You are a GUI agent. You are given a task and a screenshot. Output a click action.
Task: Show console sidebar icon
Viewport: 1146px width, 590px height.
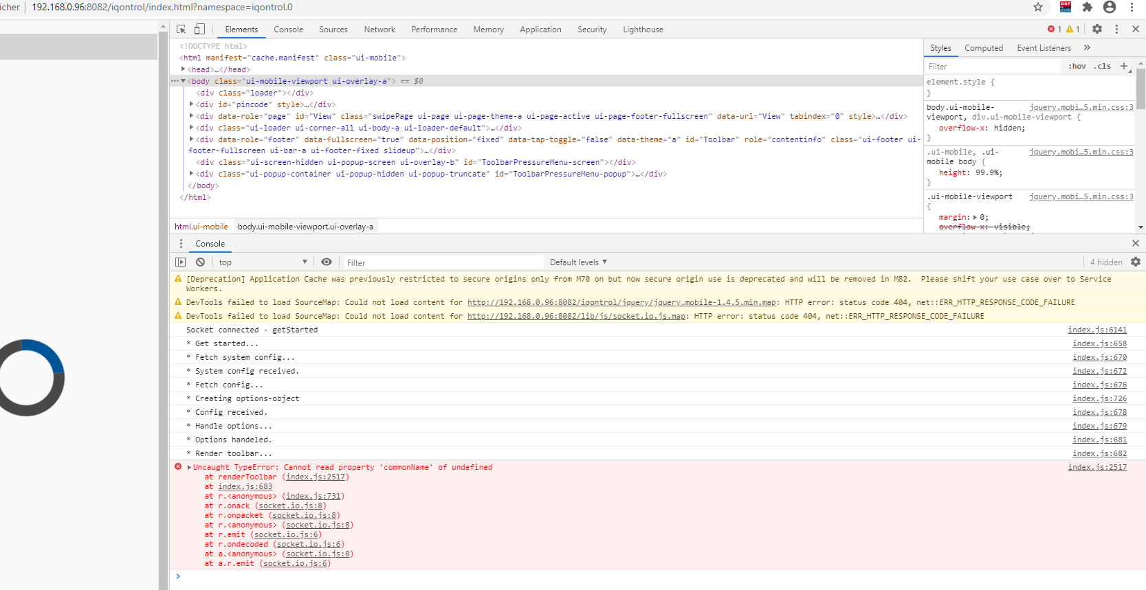(x=180, y=262)
